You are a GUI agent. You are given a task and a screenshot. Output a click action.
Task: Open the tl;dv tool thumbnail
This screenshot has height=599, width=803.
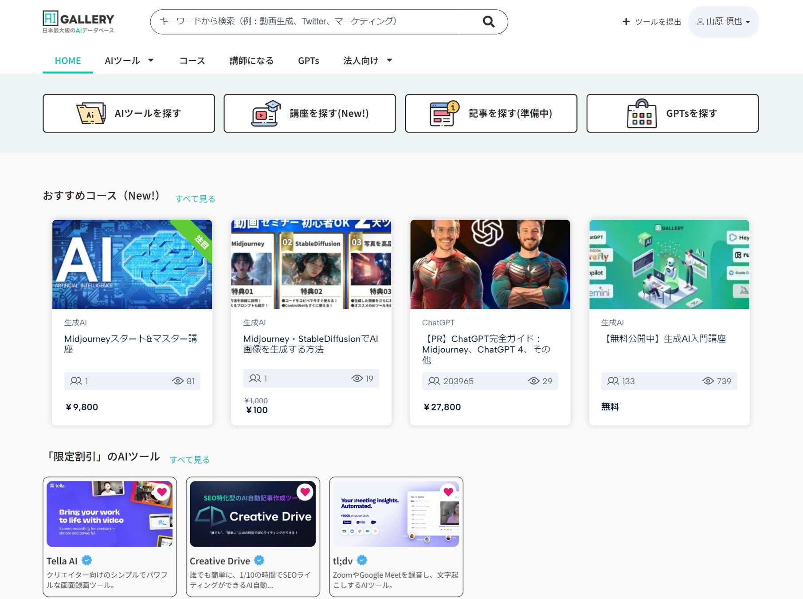(396, 514)
